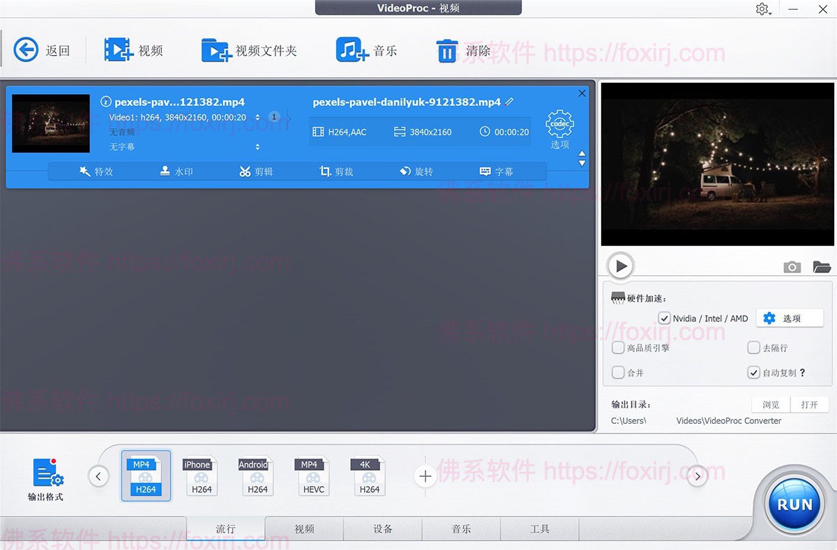Enable the 高品质引擎 option
The height and width of the screenshot is (550, 837).
[x=618, y=347]
